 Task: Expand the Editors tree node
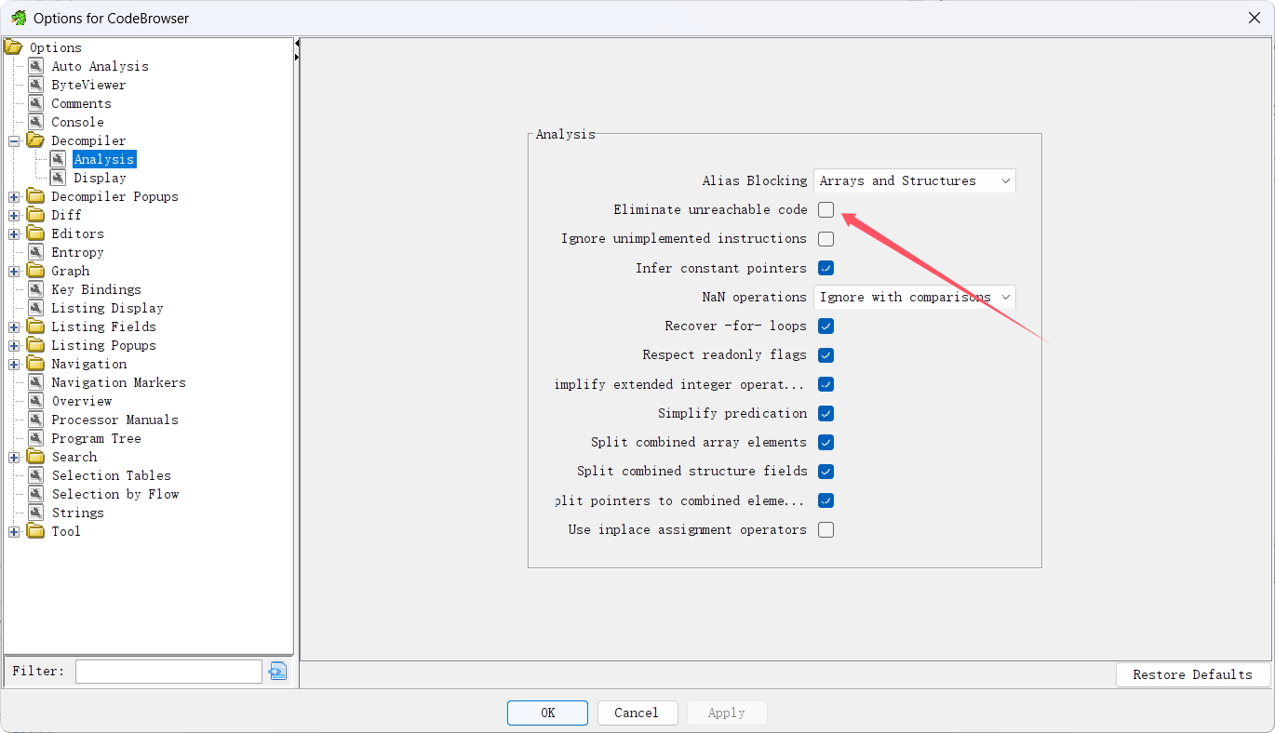pos(14,234)
